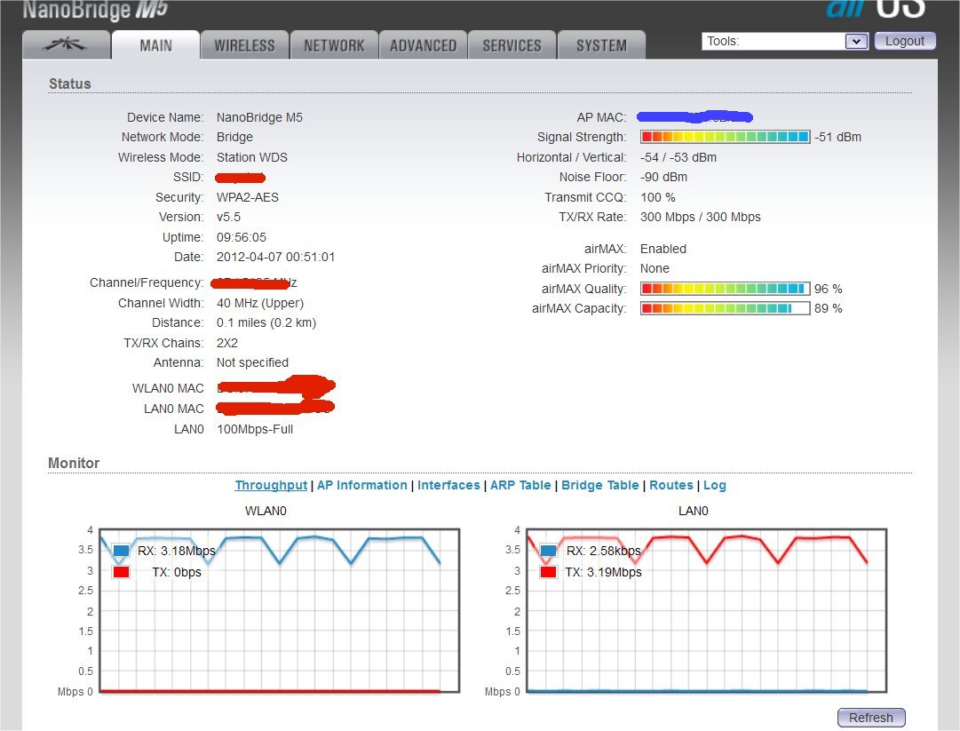Open the Log link
This screenshot has width=960, height=731.
coord(715,485)
